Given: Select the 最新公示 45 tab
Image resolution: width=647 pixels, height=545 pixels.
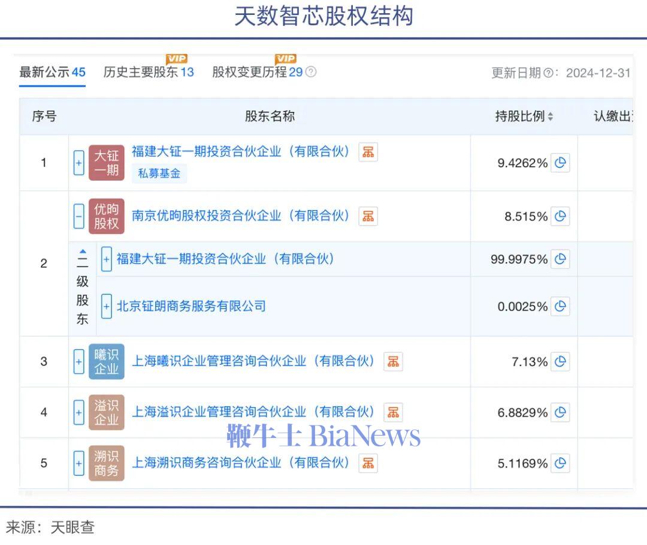Looking at the screenshot, I should tap(52, 72).
